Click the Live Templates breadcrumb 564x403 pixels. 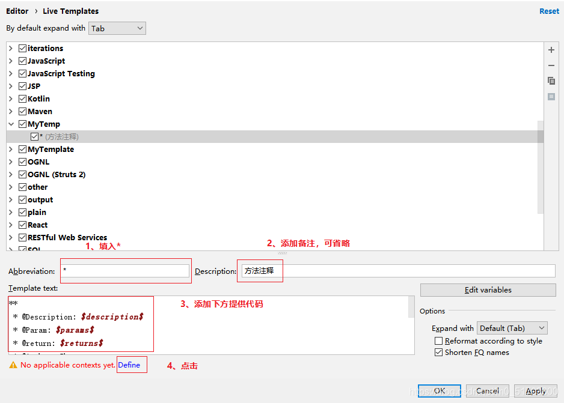click(x=70, y=11)
